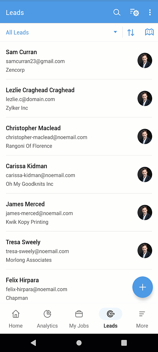
Task: Expand the All Leads dropdown arrow
Action: coord(115,32)
